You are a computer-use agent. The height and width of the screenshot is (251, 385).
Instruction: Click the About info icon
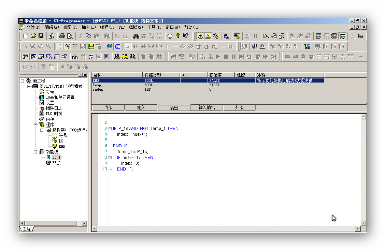(x=170, y=36)
